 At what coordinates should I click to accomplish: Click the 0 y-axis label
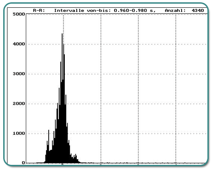tap(23, 163)
